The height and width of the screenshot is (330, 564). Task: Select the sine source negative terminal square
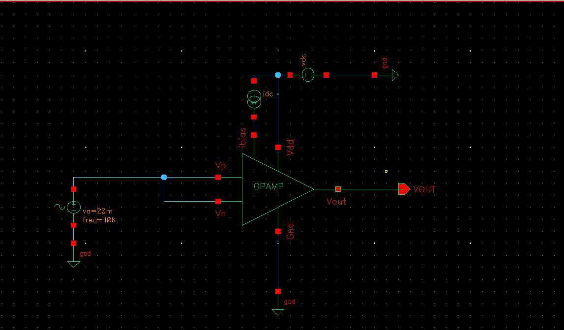[x=73, y=225]
